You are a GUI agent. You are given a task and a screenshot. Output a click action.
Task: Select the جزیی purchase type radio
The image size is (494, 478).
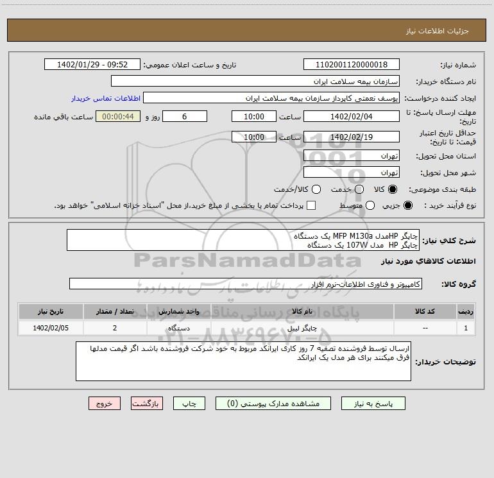(407, 205)
